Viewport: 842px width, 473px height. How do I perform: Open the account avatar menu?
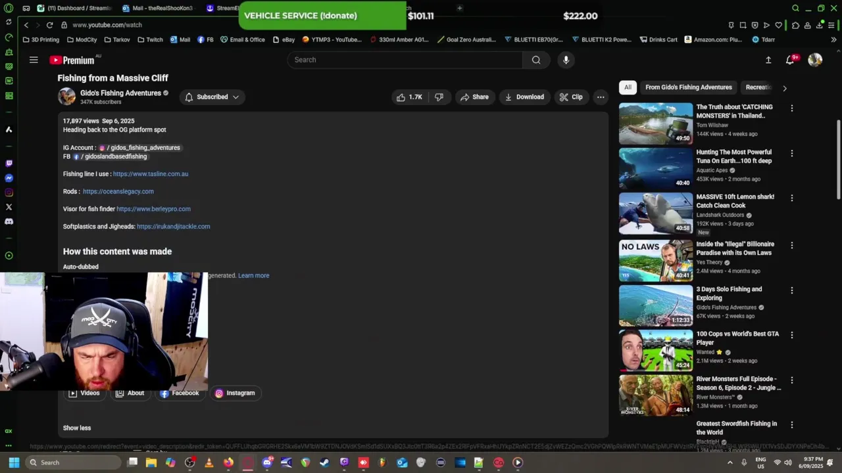[x=815, y=60]
